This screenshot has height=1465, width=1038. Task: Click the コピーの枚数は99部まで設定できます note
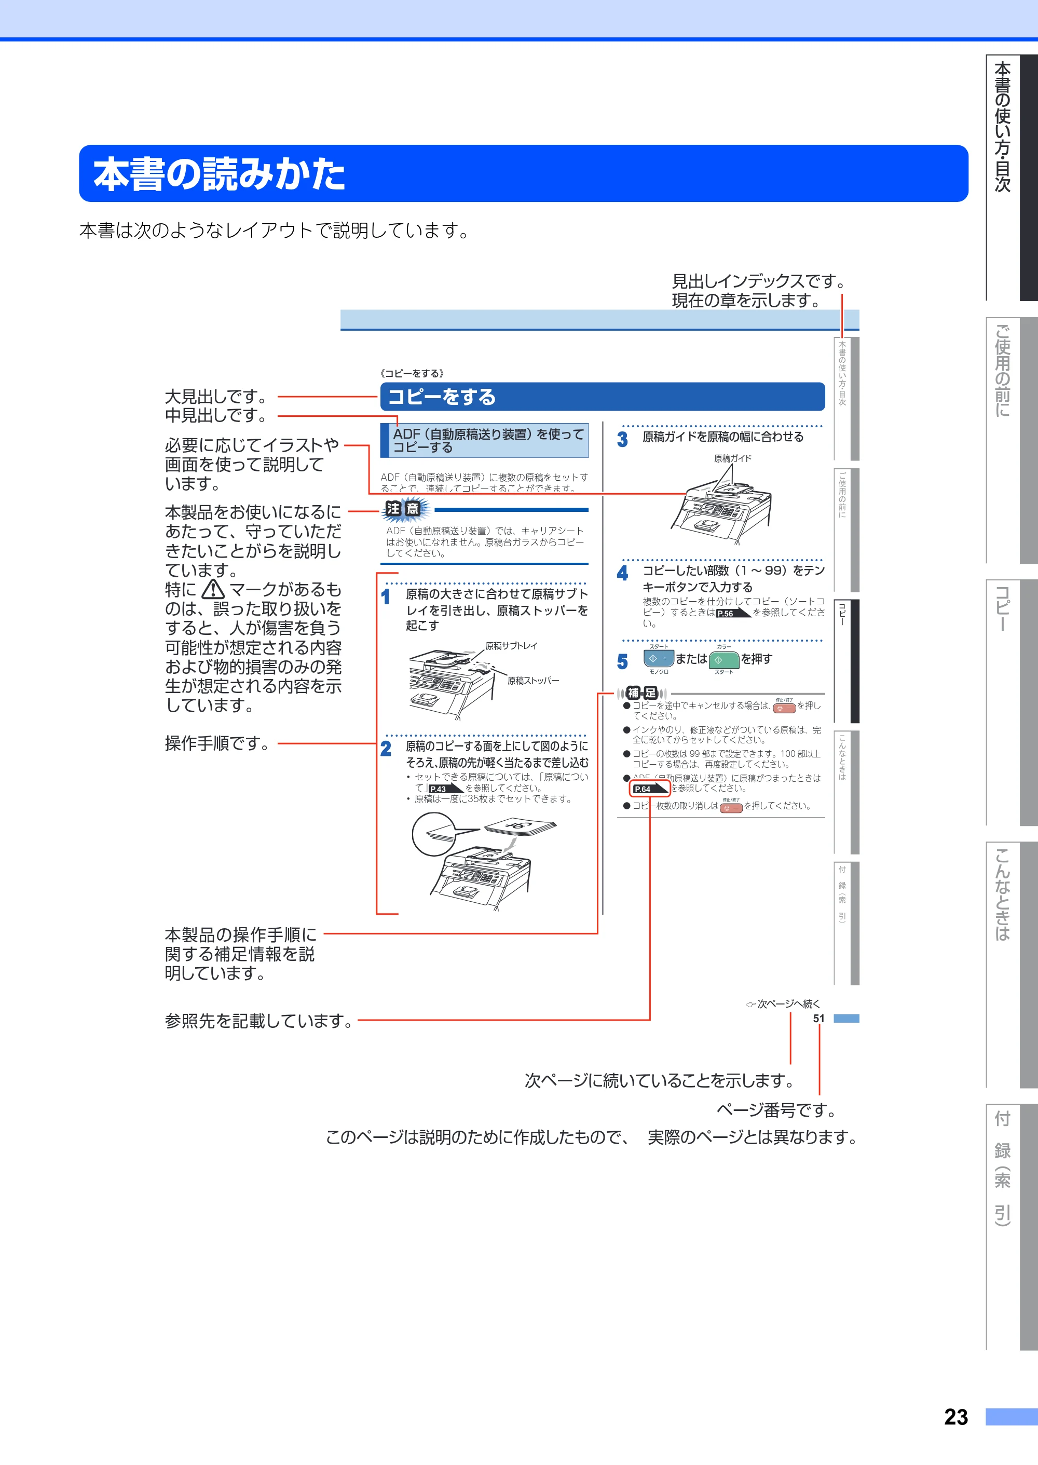[x=723, y=758]
